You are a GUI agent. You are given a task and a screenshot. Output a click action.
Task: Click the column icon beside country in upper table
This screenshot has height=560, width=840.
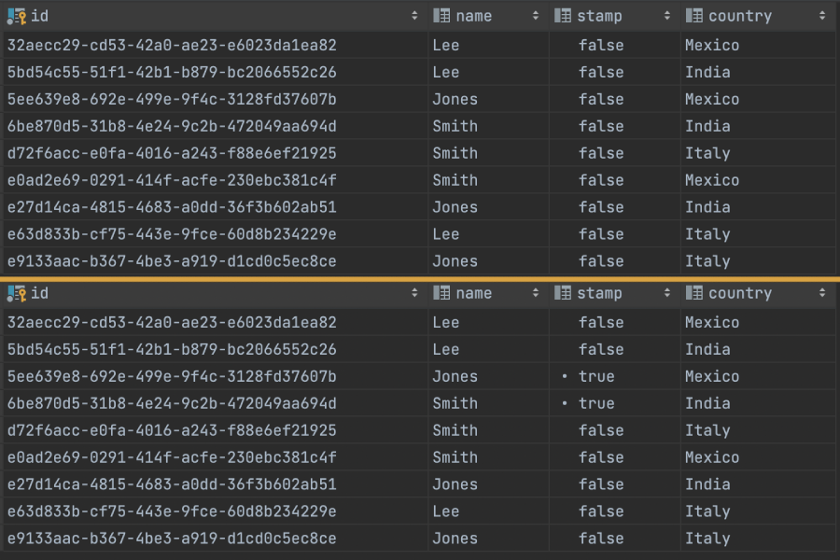(694, 16)
